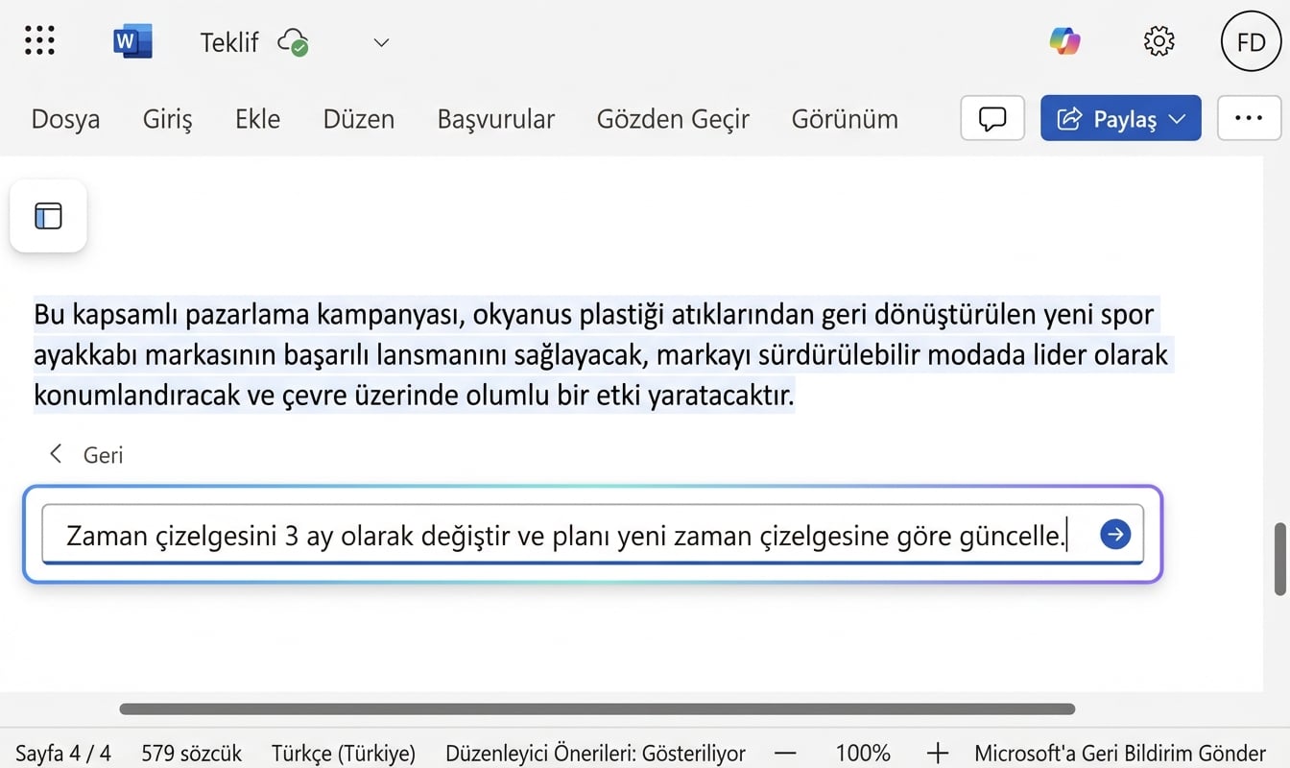The image size is (1290, 768).
Task: Open Settings with the gear icon
Action: tap(1159, 41)
